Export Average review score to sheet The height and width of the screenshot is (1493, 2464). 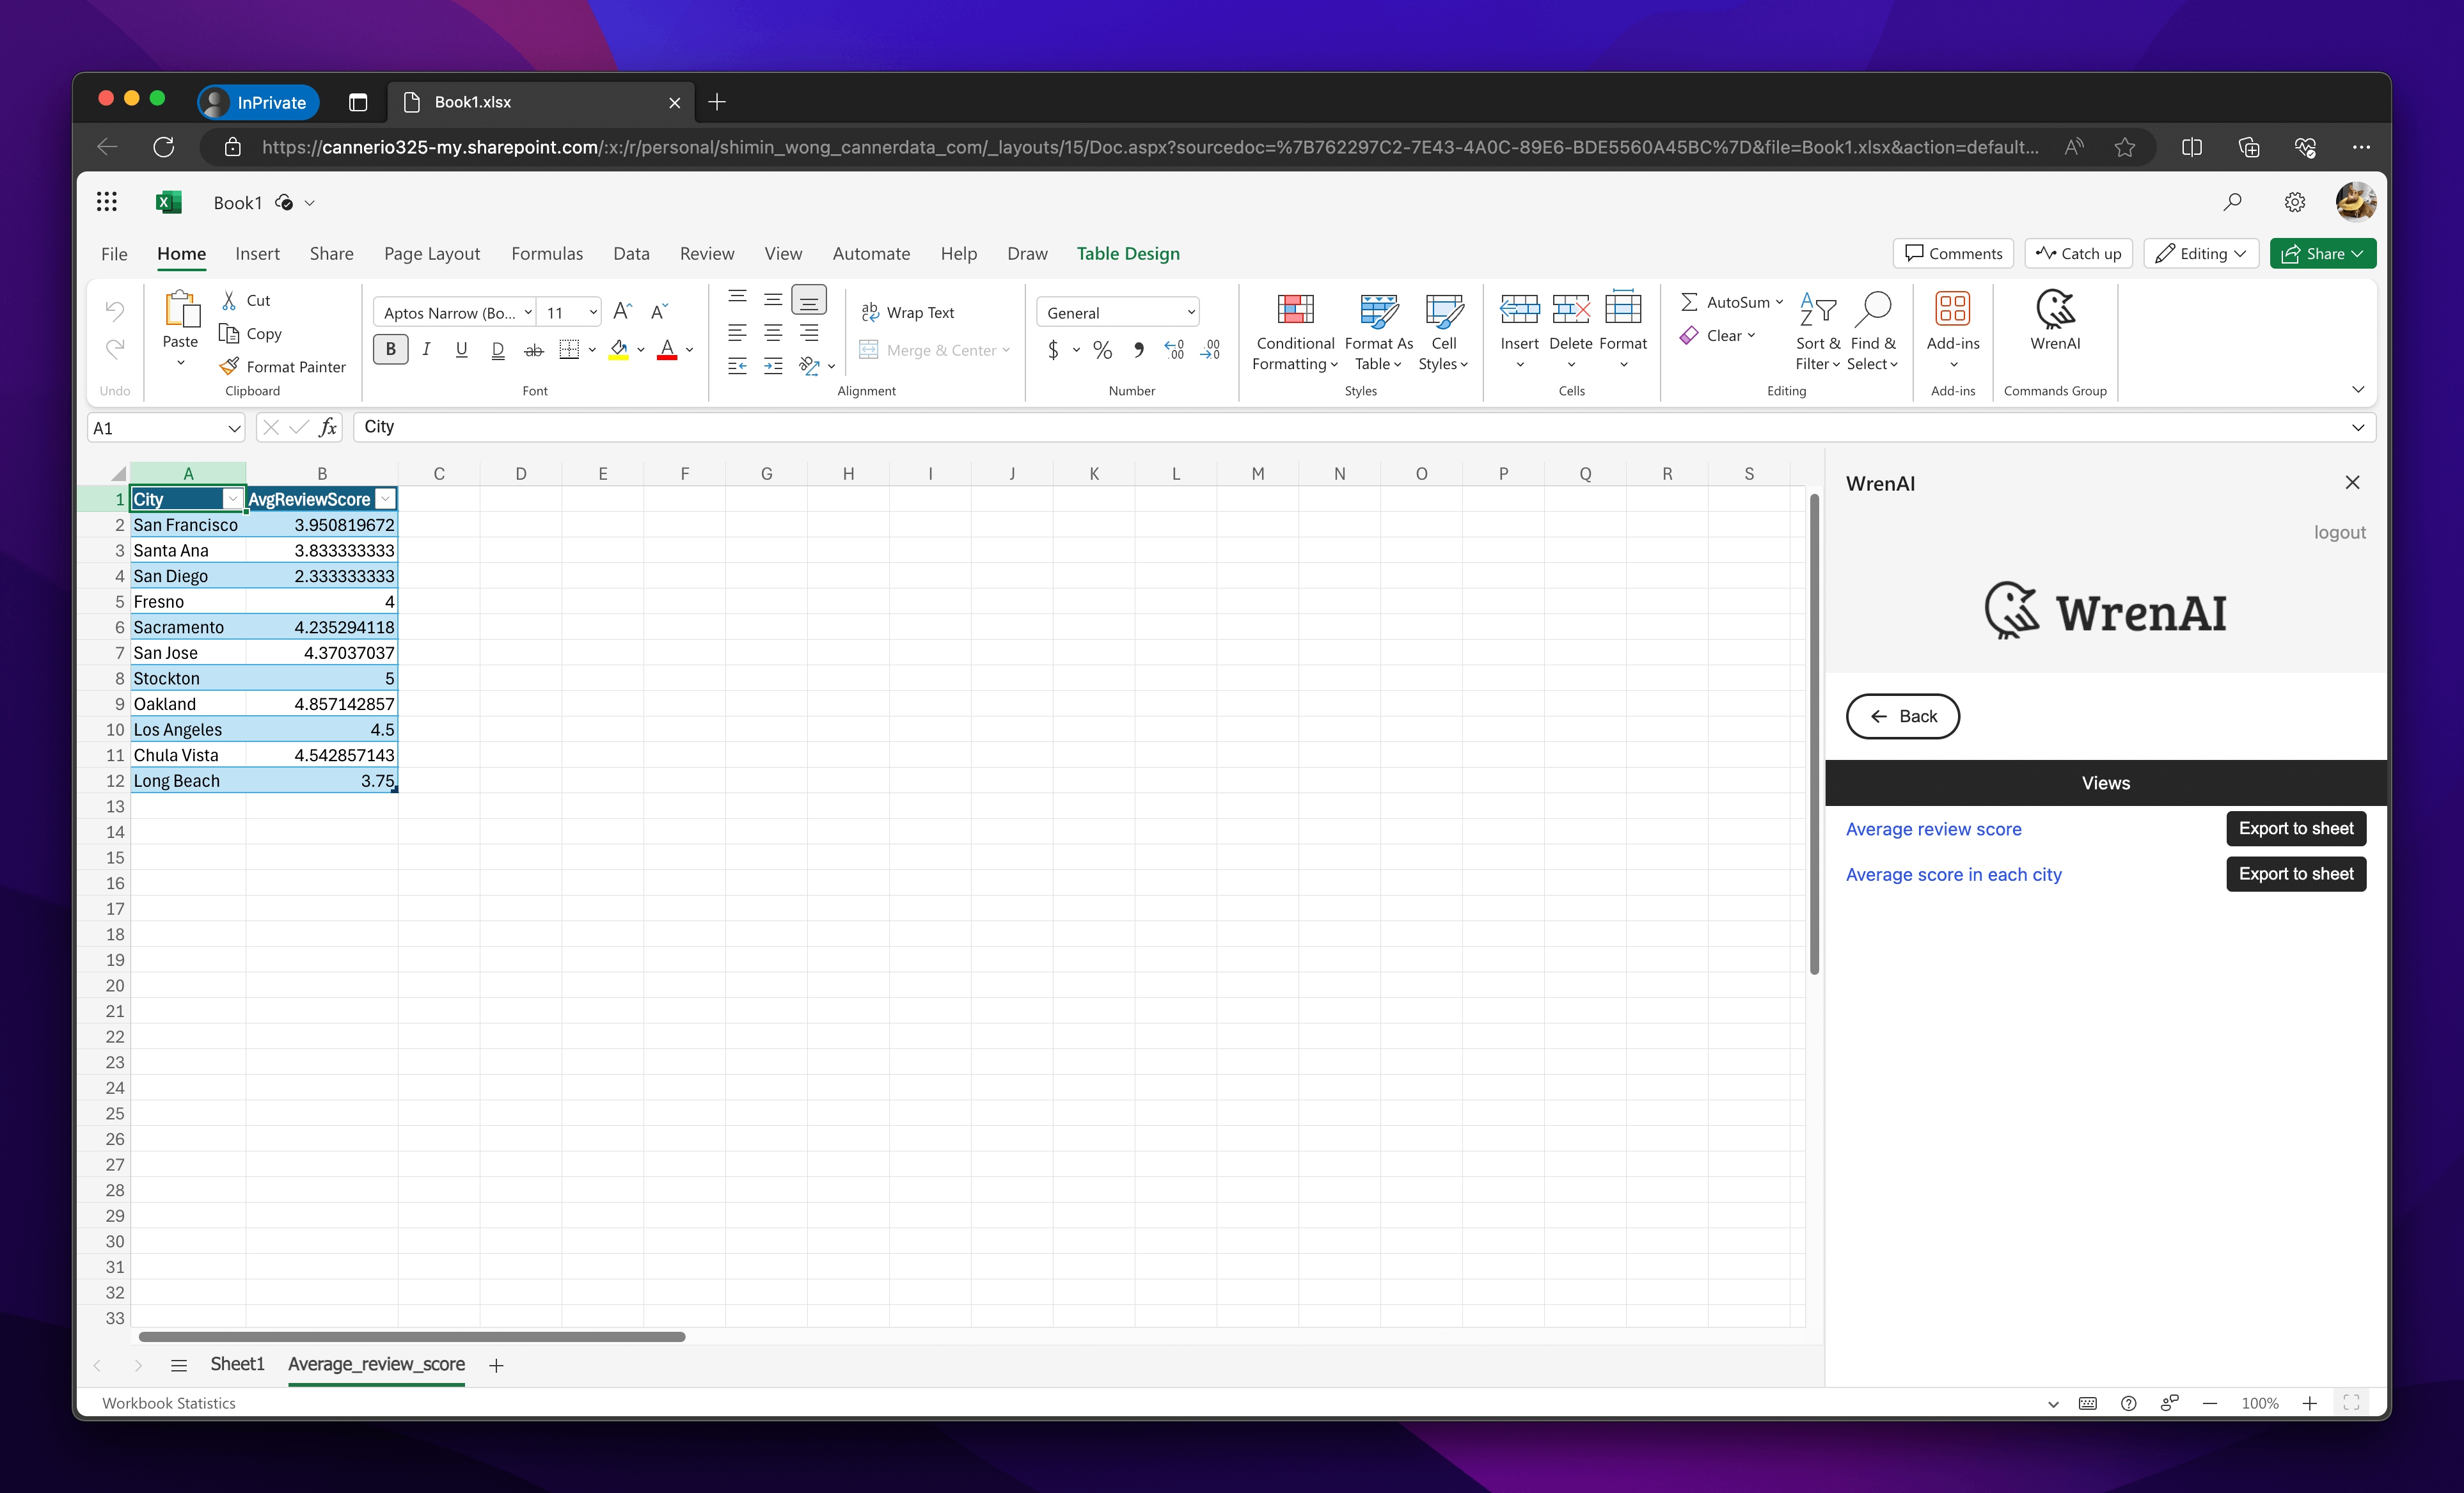2296,828
